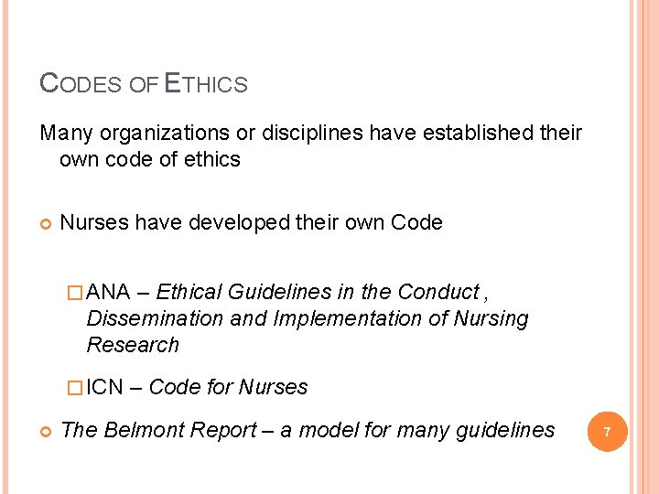Screen dimensions: 659x494
Task: Click the 'Dissemination and Implementation' line
Action: tap(254, 318)
